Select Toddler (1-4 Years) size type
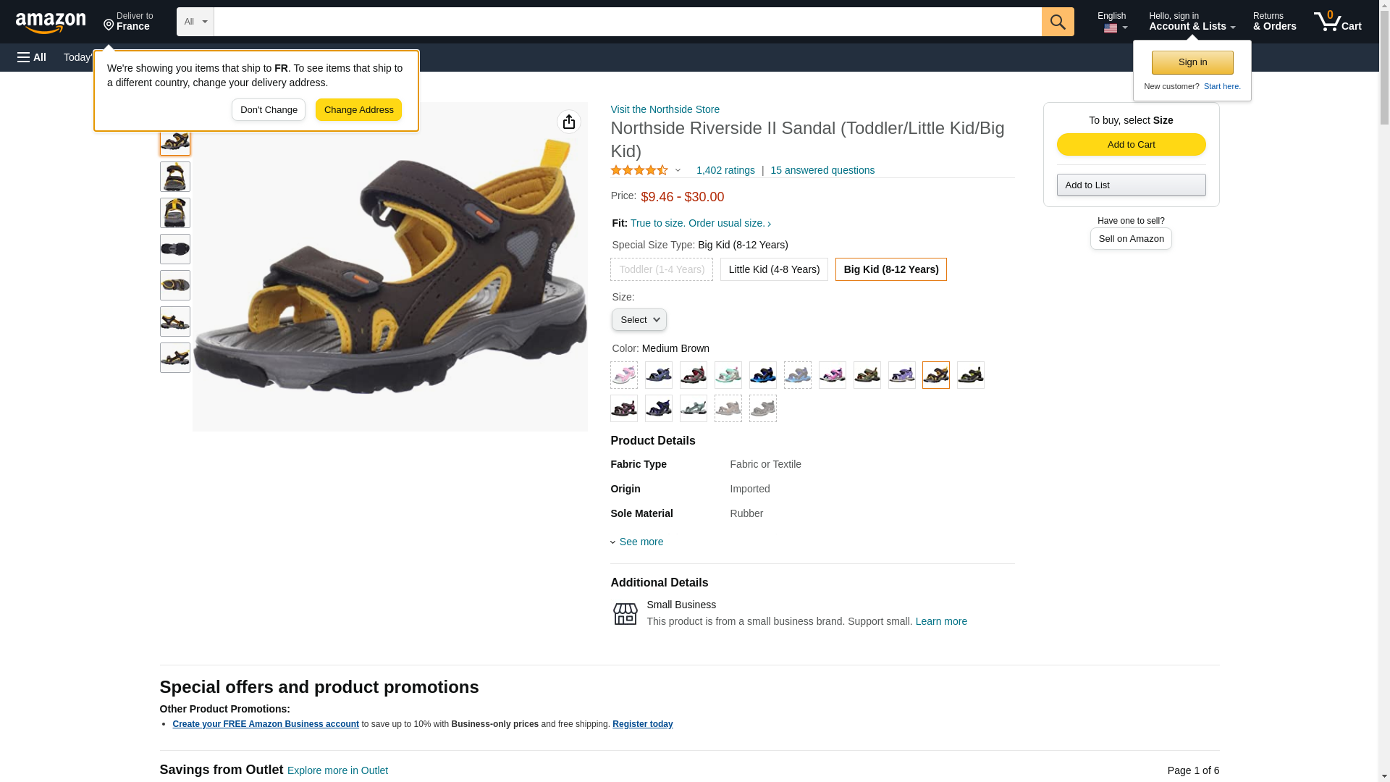Viewport: 1390px width, 782px height. 661,269
